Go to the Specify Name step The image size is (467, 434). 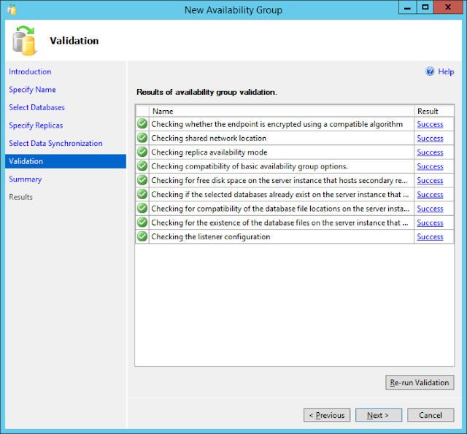[32, 90]
